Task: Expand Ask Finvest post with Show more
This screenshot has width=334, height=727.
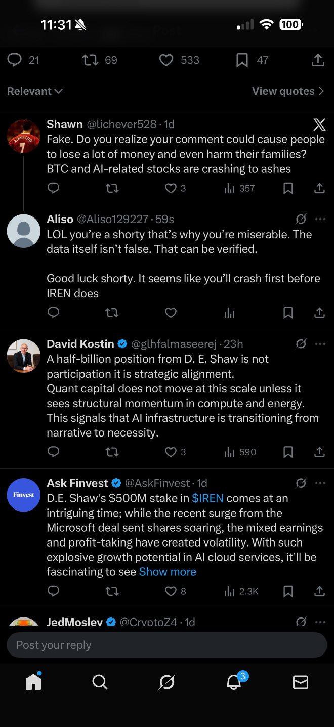Action: [168, 572]
